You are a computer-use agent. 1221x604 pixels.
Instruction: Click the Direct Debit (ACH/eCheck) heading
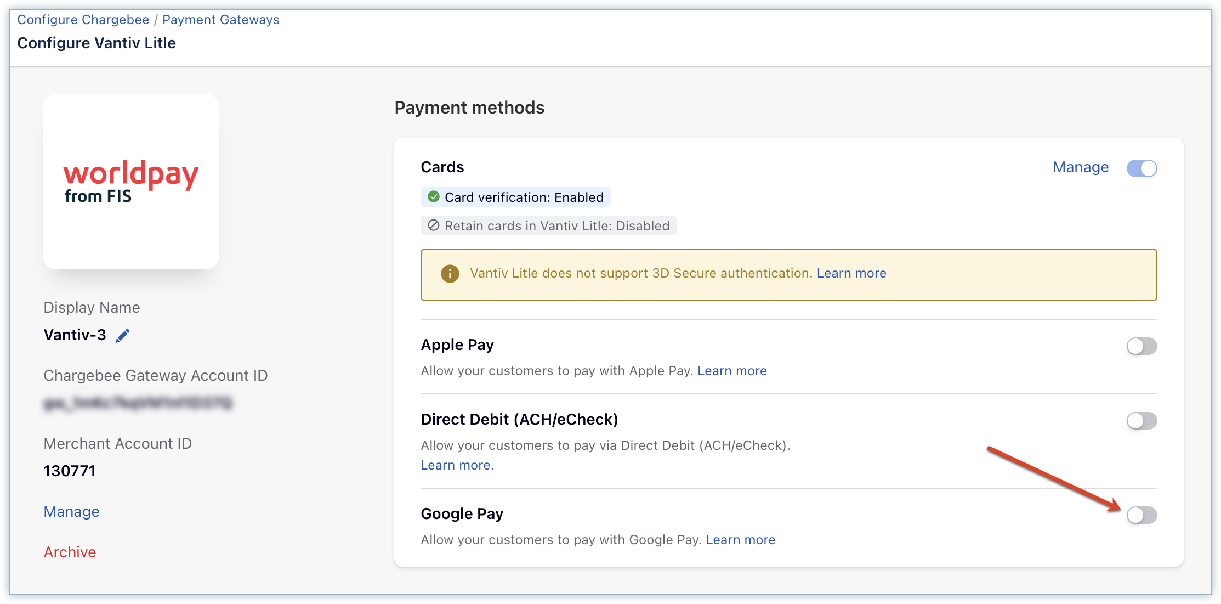(519, 420)
